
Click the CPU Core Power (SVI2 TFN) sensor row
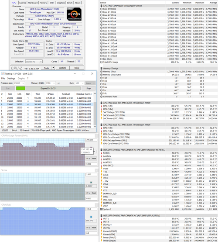(x=159, y=144)
